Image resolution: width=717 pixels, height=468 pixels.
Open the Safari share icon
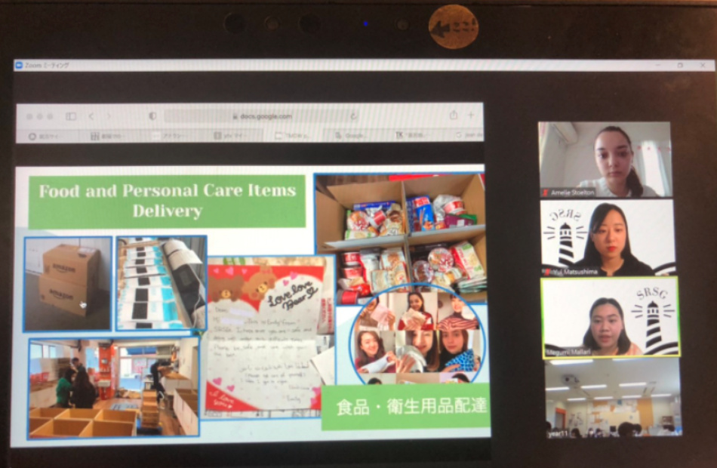(453, 115)
